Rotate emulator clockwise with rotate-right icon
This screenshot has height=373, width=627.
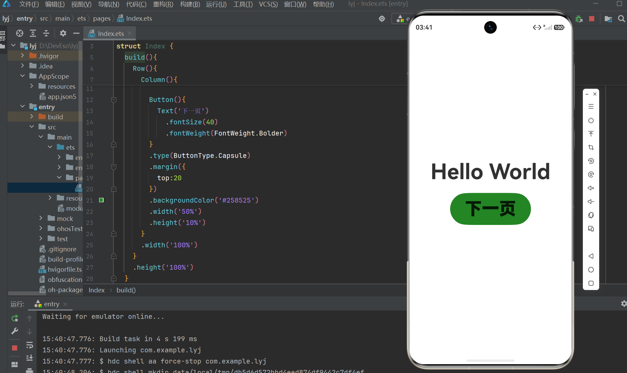(x=591, y=174)
